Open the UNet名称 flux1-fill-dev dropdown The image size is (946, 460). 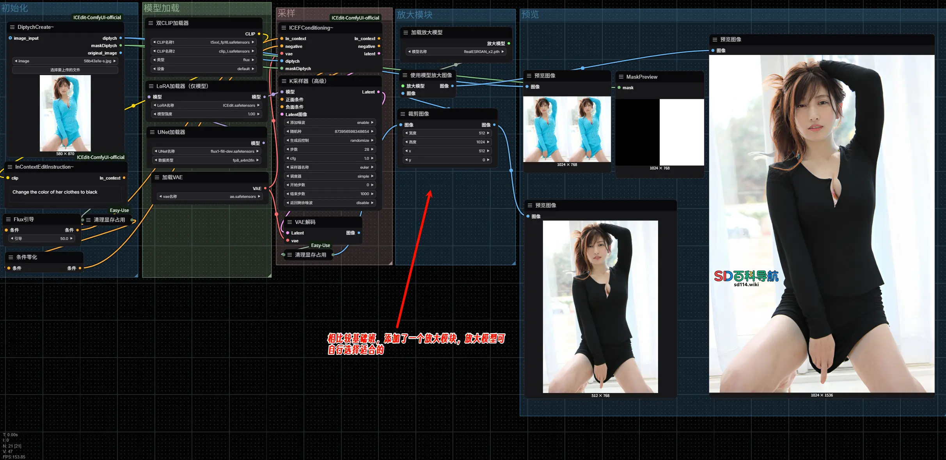[207, 152]
